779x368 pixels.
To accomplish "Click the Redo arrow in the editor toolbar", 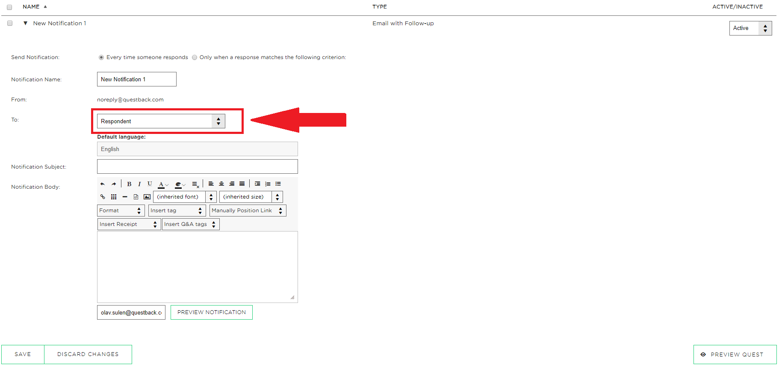I will pos(114,184).
